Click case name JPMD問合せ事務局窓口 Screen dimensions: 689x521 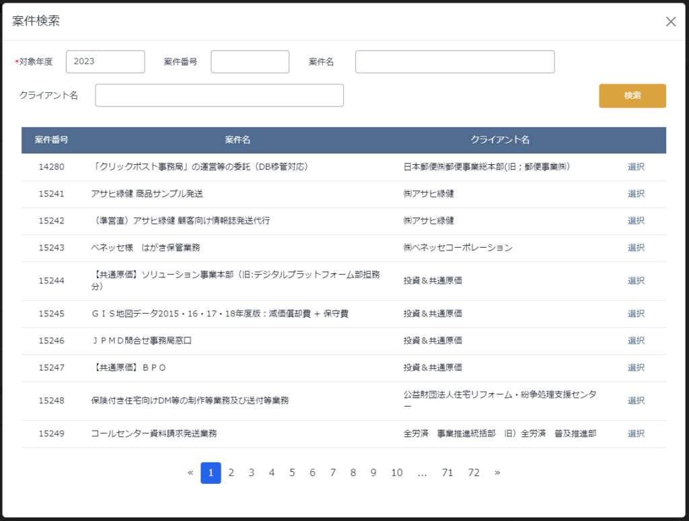(141, 341)
